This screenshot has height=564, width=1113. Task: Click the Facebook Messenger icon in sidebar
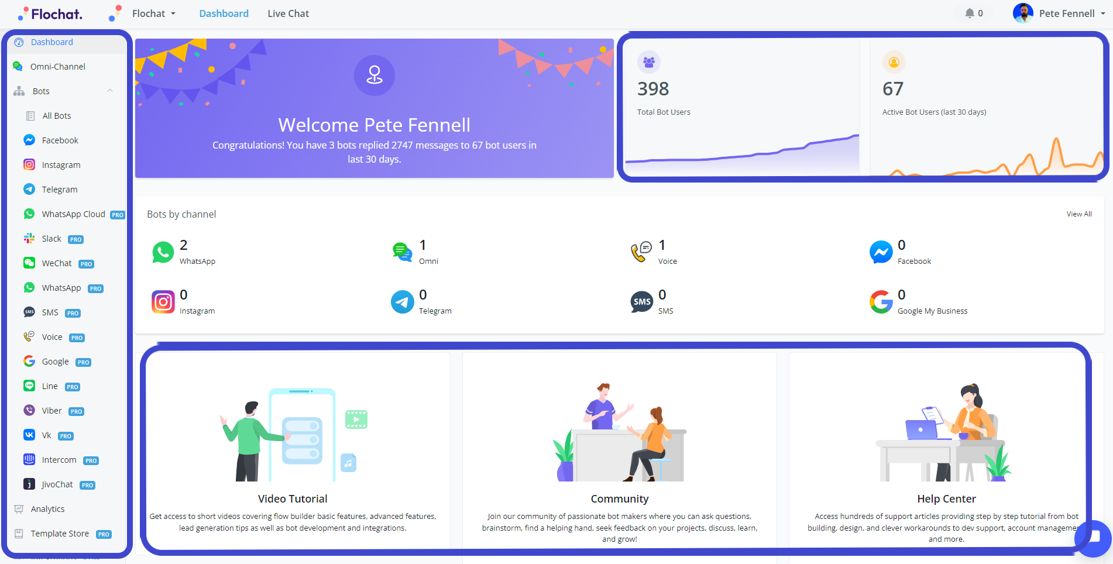[x=29, y=140]
